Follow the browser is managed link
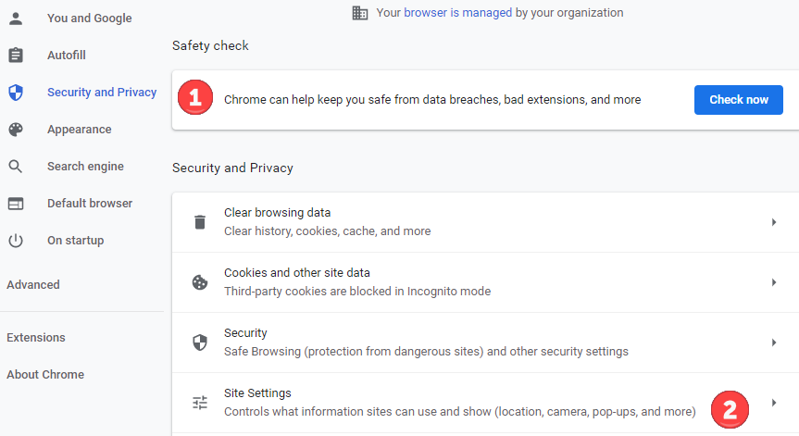This screenshot has height=436, width=799. [457, 13]
